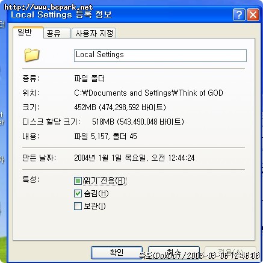Open the 사용자 지정 tab
The height and width of the screenshot is (263, 263).
pos(94,33)
